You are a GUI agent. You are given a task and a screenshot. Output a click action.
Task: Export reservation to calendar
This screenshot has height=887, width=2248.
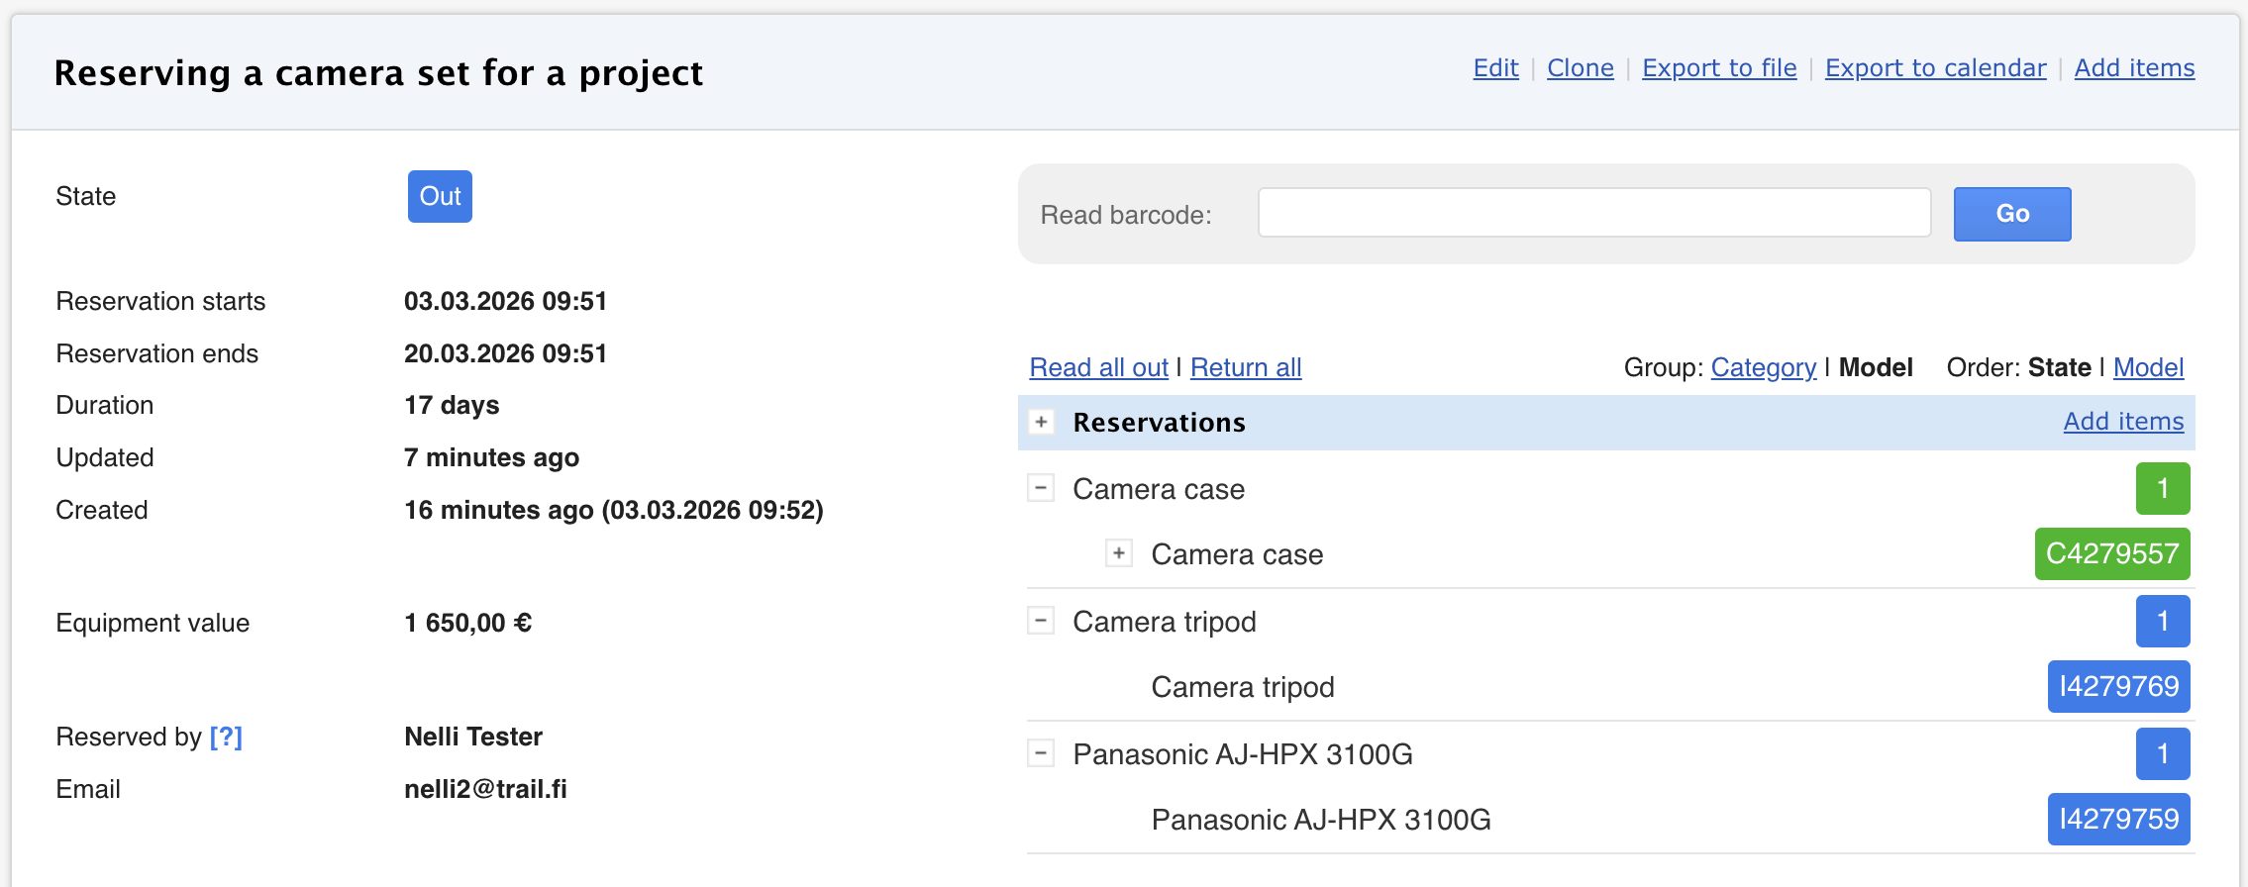pos(1935,68)
